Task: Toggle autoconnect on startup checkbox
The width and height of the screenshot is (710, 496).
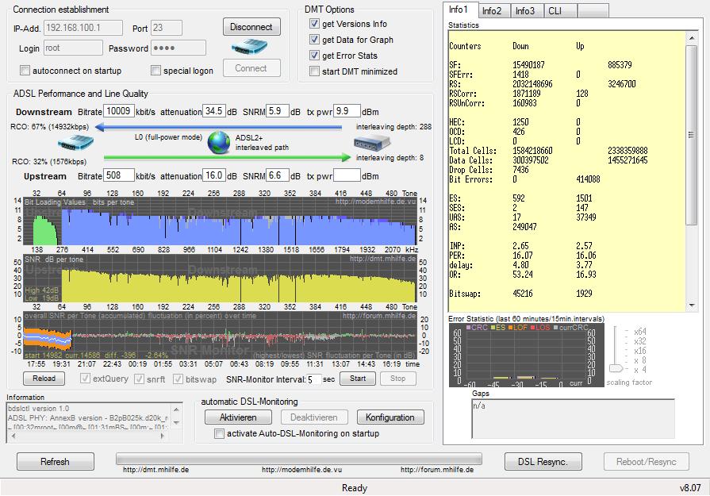Action: 25,70
